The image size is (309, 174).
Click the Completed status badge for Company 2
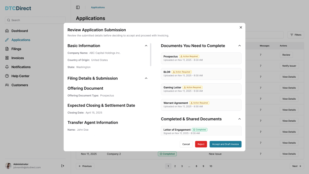tap(167, 154)
